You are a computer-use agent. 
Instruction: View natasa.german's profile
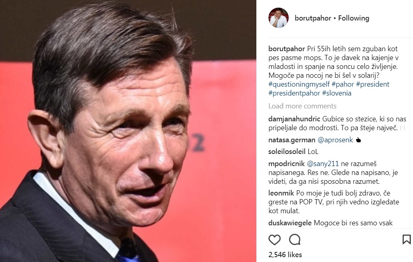291,140
